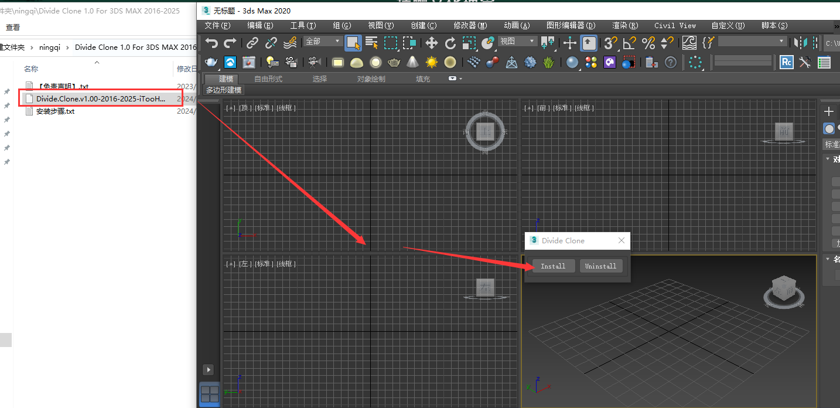
Task: Click the Undo arrow icon
Action: click(211, 42)
